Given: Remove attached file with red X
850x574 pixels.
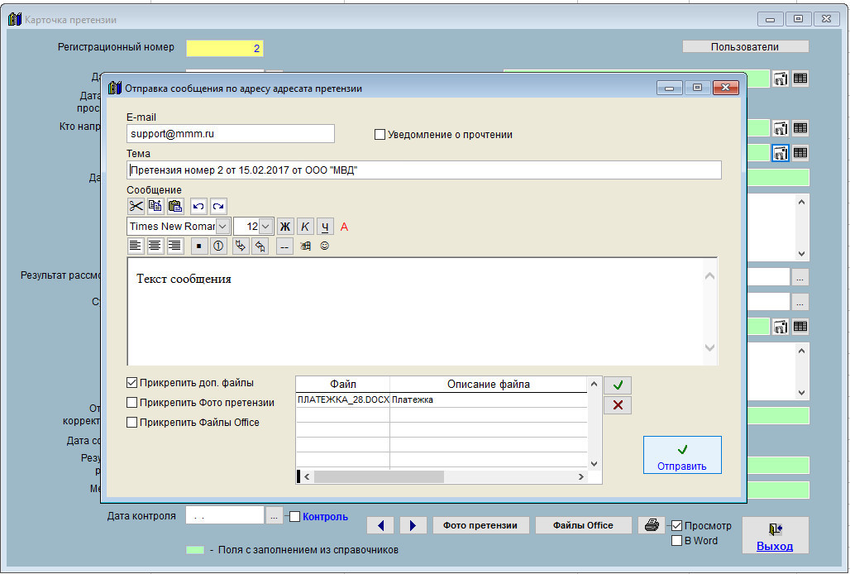Looking at the screenshot, I should [x=618, y=404].
